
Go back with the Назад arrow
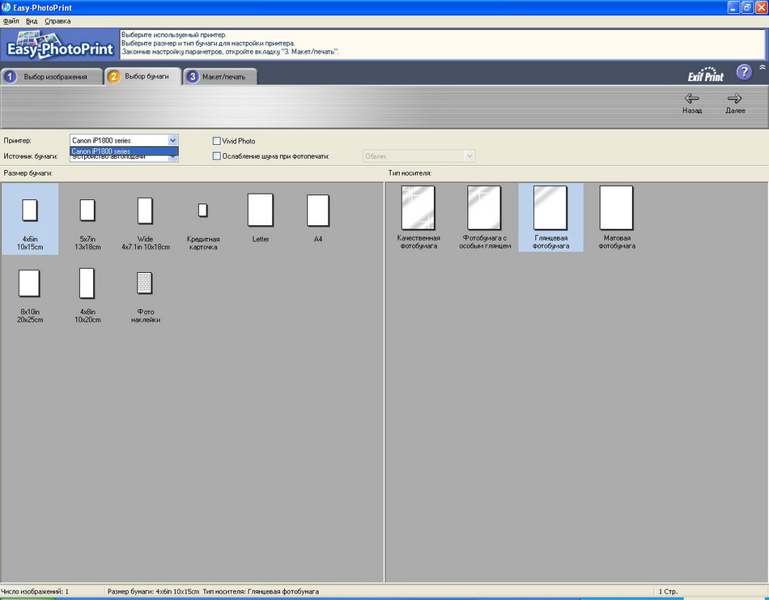click(692, 103)
